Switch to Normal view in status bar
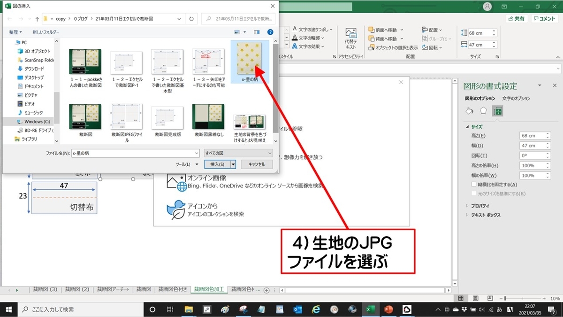The image size is (563, 317). [461, 298]
